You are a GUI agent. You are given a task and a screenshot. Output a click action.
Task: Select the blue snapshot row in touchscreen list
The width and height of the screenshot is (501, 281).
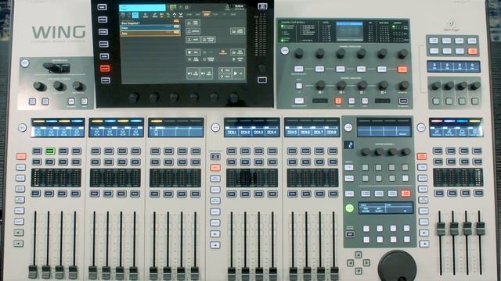click(x=150, y=28)
